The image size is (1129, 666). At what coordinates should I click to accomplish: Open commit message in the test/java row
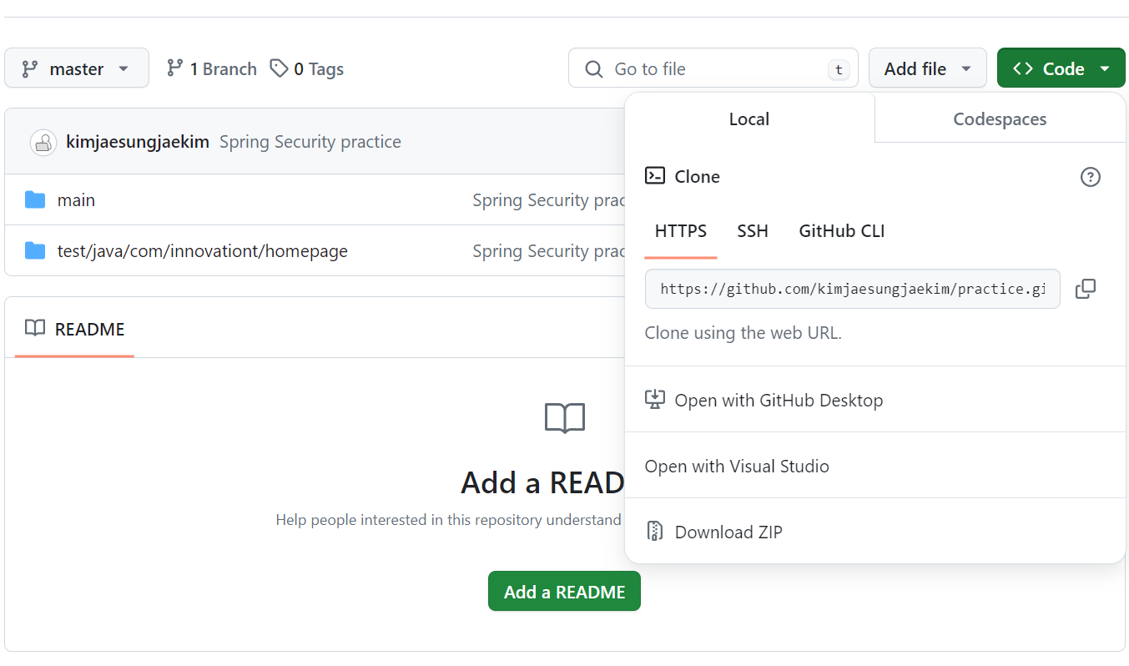tap(549, 251)
